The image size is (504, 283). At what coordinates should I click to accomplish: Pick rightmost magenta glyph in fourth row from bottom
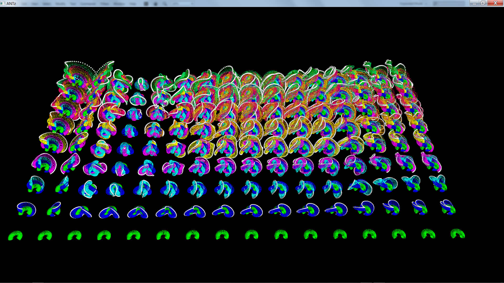[x=431, y=162]
